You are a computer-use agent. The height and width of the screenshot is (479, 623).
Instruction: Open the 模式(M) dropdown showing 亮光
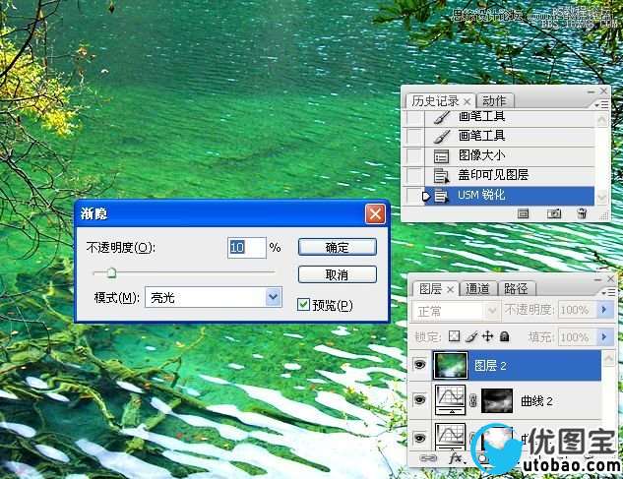(214, 297)
